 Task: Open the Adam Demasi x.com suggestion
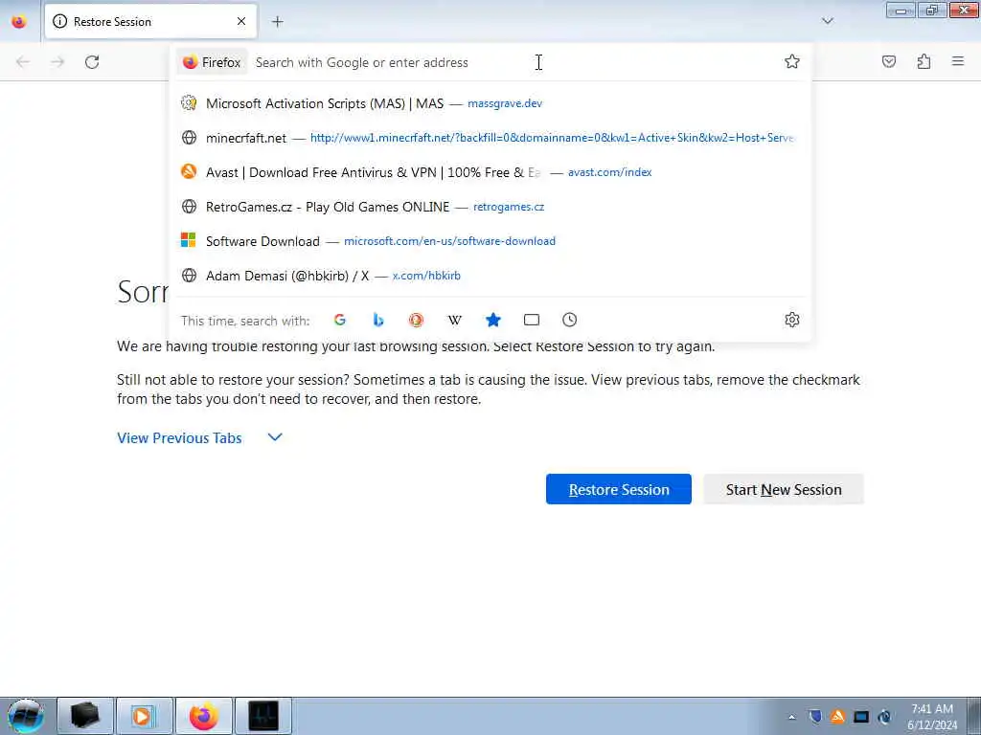490,275
